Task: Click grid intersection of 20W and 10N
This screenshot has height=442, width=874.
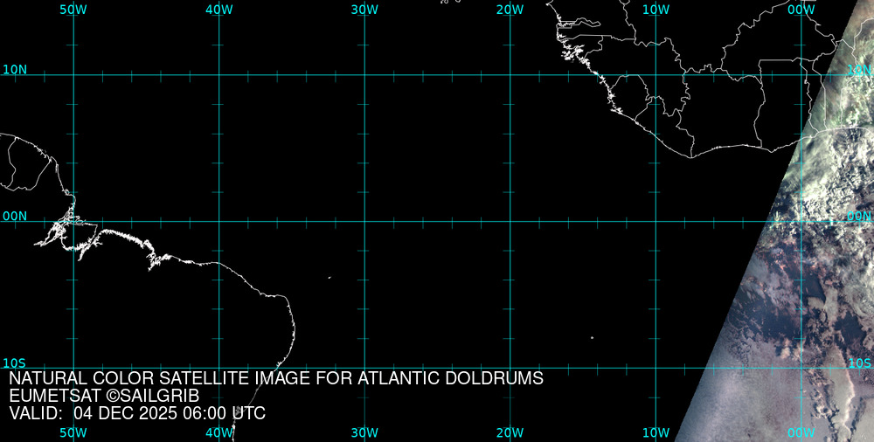Action: pyautogui.click(x=510, y=74)
